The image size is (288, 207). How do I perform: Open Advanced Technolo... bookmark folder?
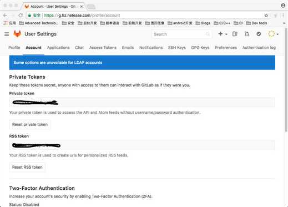tap(39, 23)
